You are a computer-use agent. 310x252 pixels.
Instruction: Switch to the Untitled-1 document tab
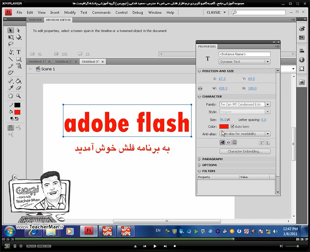(x=37, y=62)
